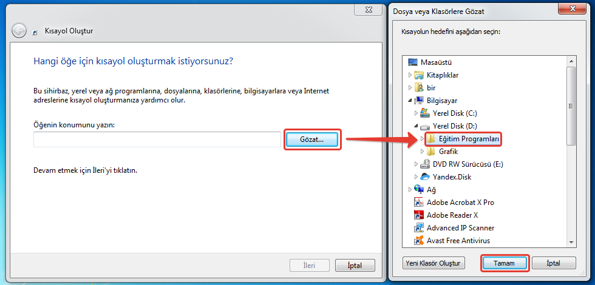Click the Ağ network icon

point(418,190)
